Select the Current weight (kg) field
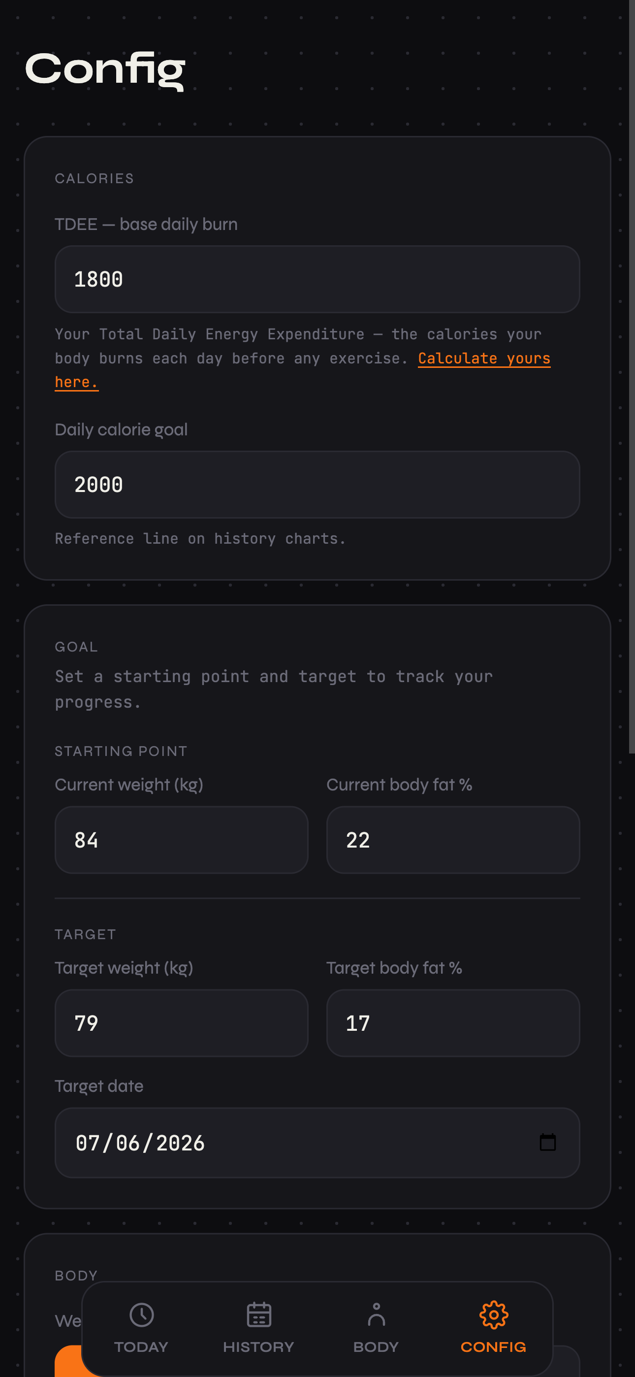 click(x=181, y=840)
